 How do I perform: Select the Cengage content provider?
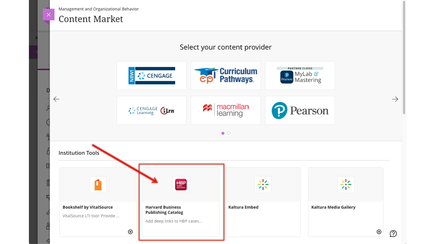[x=152, y=76]
